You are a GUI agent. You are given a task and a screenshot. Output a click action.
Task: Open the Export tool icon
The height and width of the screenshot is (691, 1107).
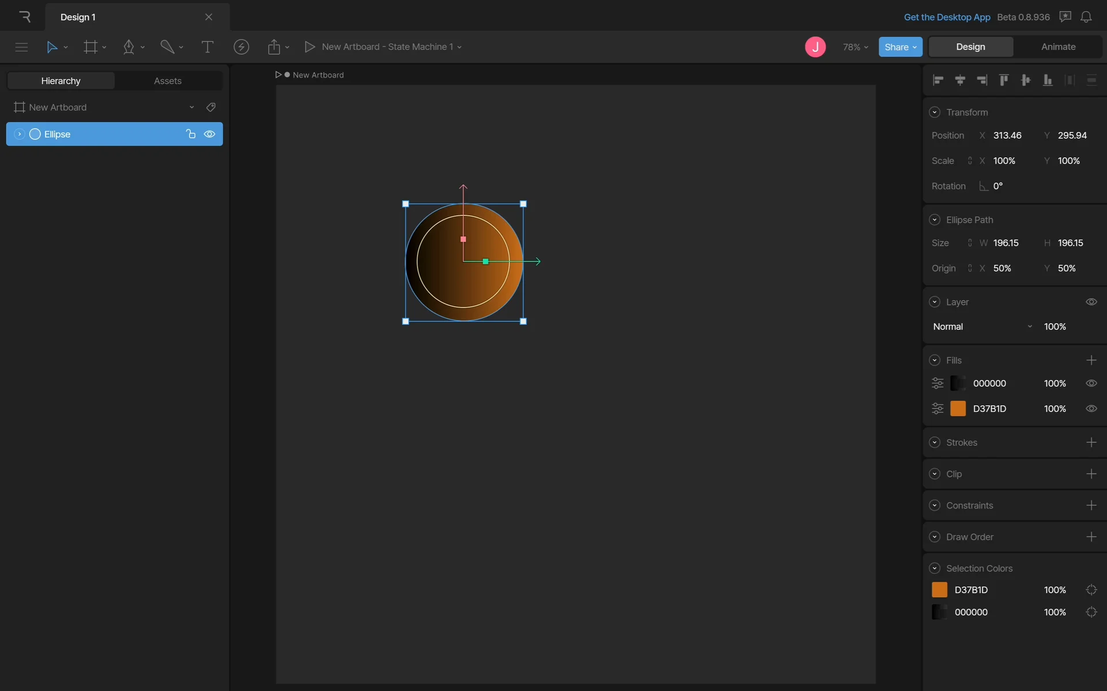point(274,47)
